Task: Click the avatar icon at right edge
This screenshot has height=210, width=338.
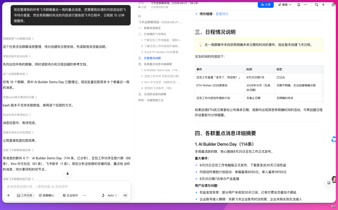Action: pos(334,179)
